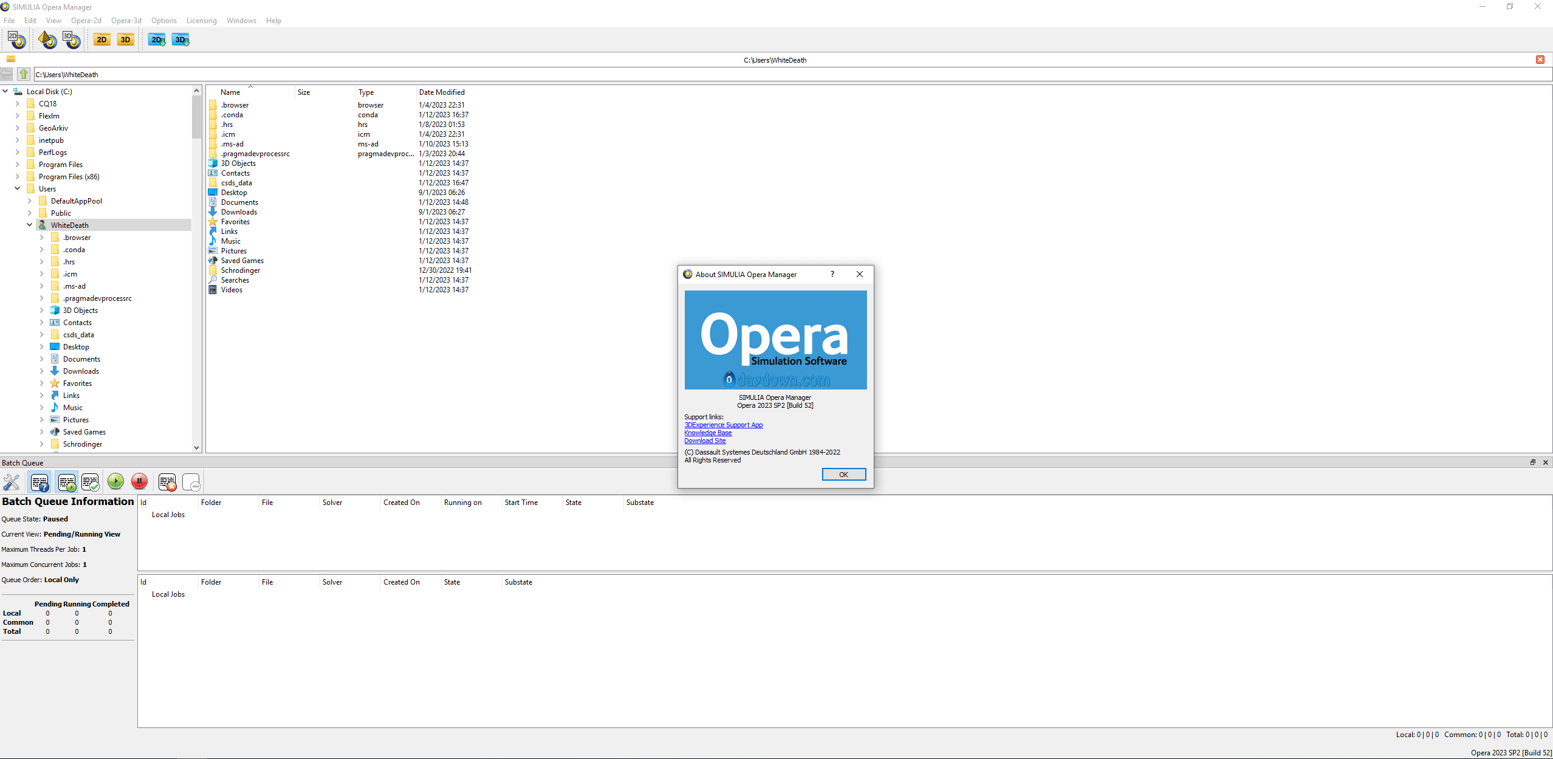Viewport: 1553px width, 759px height.
Task: Close the Batch Queue panel
Action: click(1546, 462)
